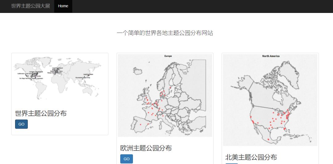Click the 世界主题公园大展 brand link
The width and height of the screenshot is (333, 164).
(31, 6)
